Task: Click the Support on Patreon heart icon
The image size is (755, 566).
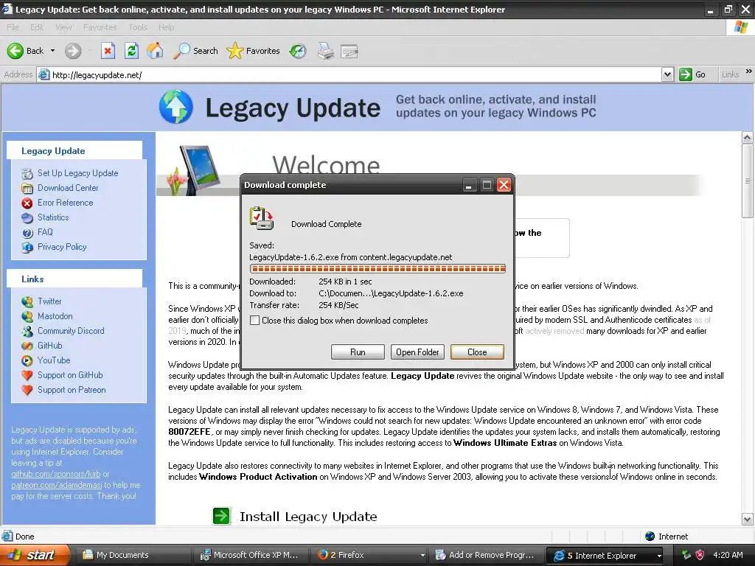Action: coord(27,390)
